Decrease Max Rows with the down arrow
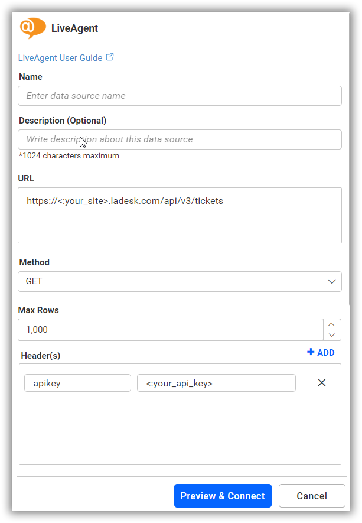 pos(331,335)
